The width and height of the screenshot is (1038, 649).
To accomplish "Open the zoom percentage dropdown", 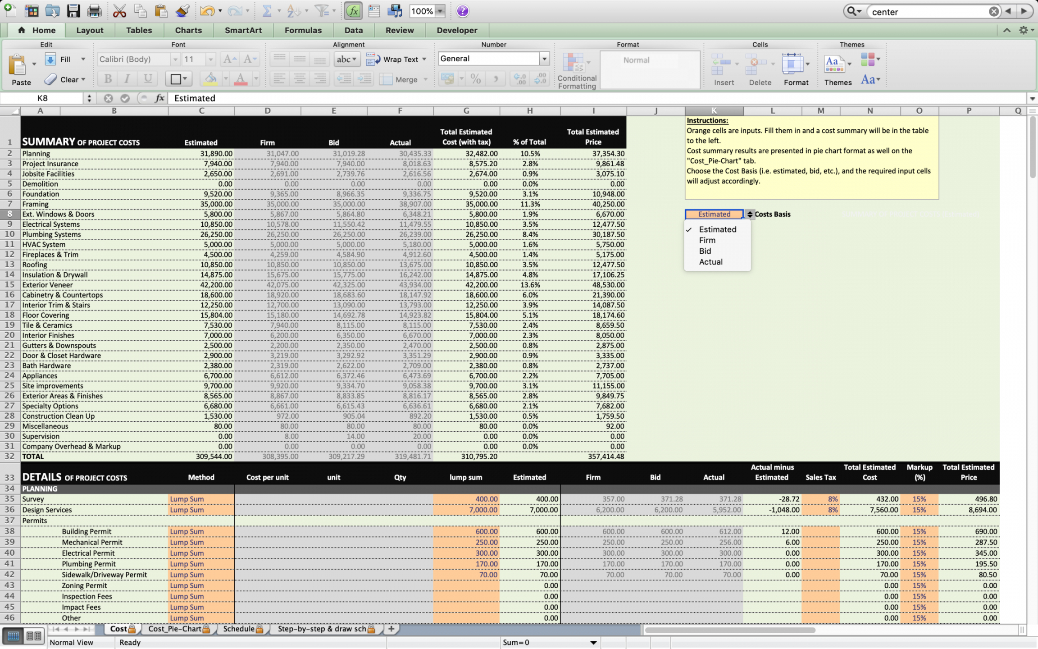I will tap(440, 11).
